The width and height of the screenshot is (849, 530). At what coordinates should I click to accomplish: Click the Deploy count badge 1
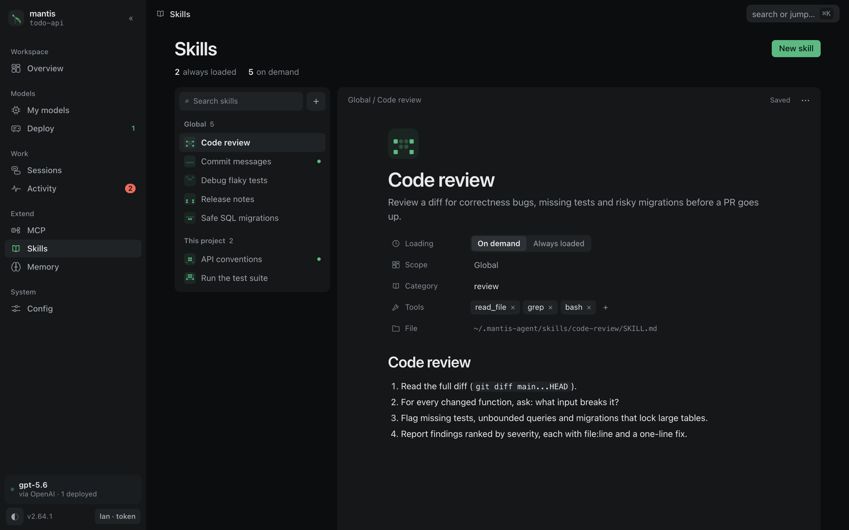133,128
